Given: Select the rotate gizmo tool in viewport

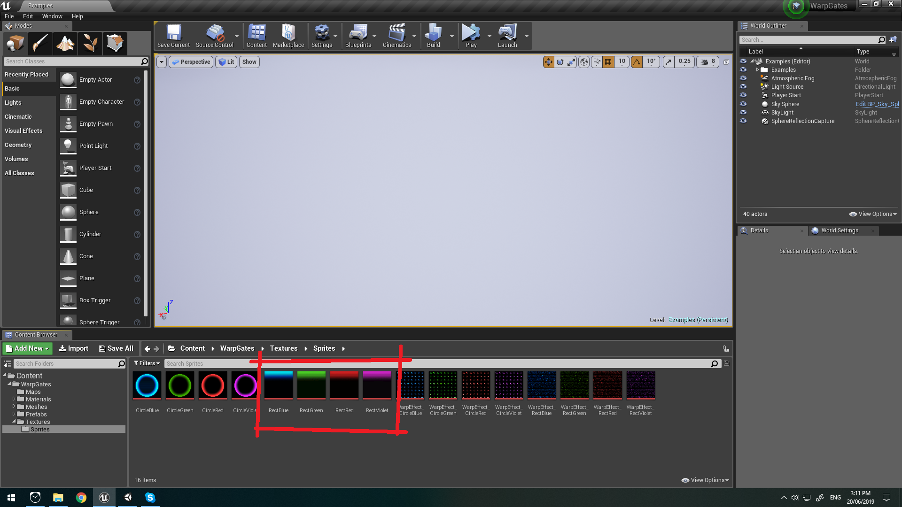Looking at the screenshot, I should 560,62.
